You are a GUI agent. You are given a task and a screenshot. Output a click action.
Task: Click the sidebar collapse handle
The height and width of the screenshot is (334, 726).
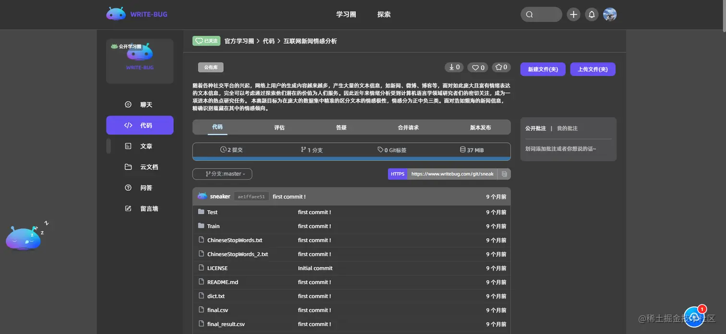pyautogui.click(x=109, y=146)
